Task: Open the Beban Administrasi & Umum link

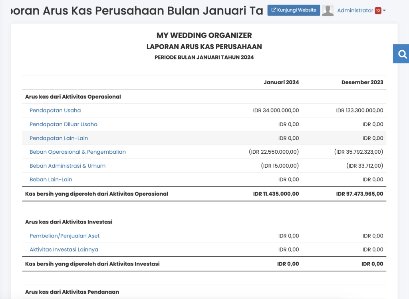Action: 68,166
